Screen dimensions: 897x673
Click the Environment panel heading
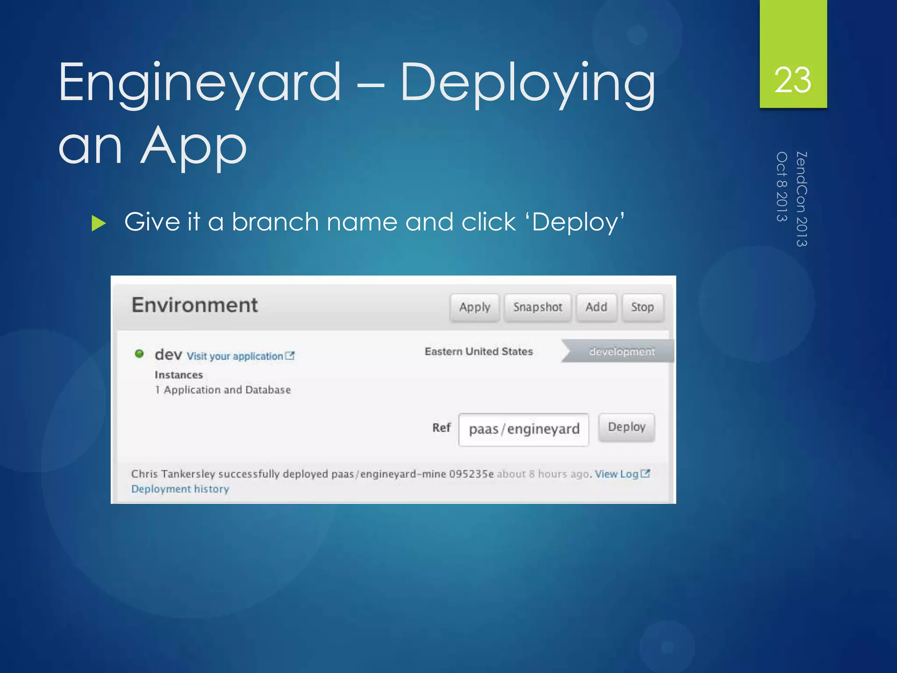point(195,305)
